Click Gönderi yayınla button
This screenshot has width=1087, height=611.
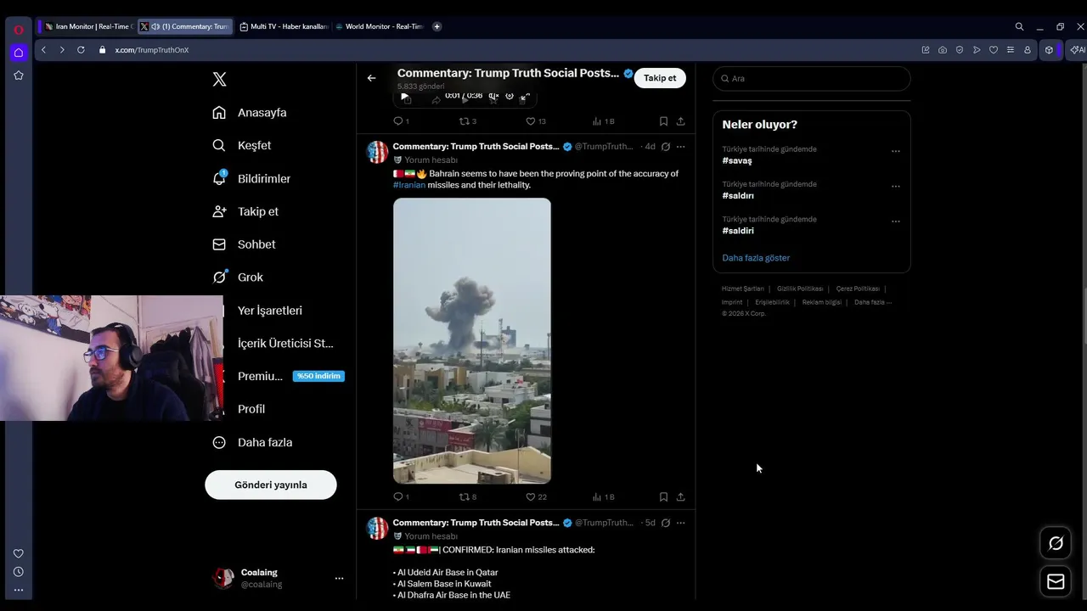[271, 485]
